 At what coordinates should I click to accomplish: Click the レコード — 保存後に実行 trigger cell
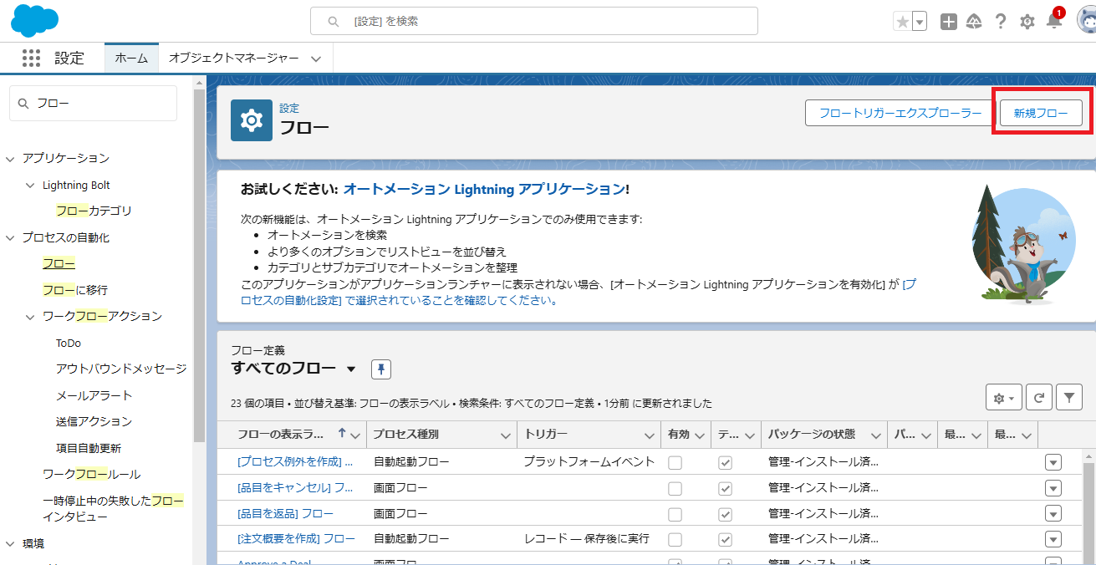(586, 538)
